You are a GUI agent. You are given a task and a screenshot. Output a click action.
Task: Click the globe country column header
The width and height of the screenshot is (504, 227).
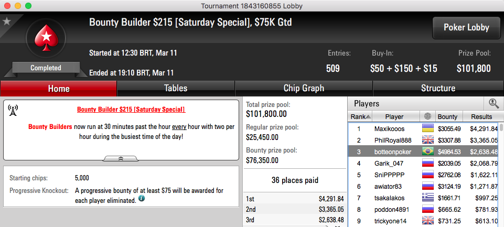427,116
